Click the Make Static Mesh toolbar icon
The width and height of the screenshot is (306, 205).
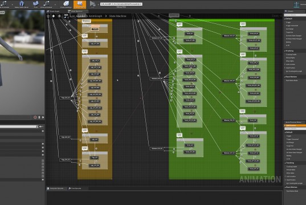(22, 5)
